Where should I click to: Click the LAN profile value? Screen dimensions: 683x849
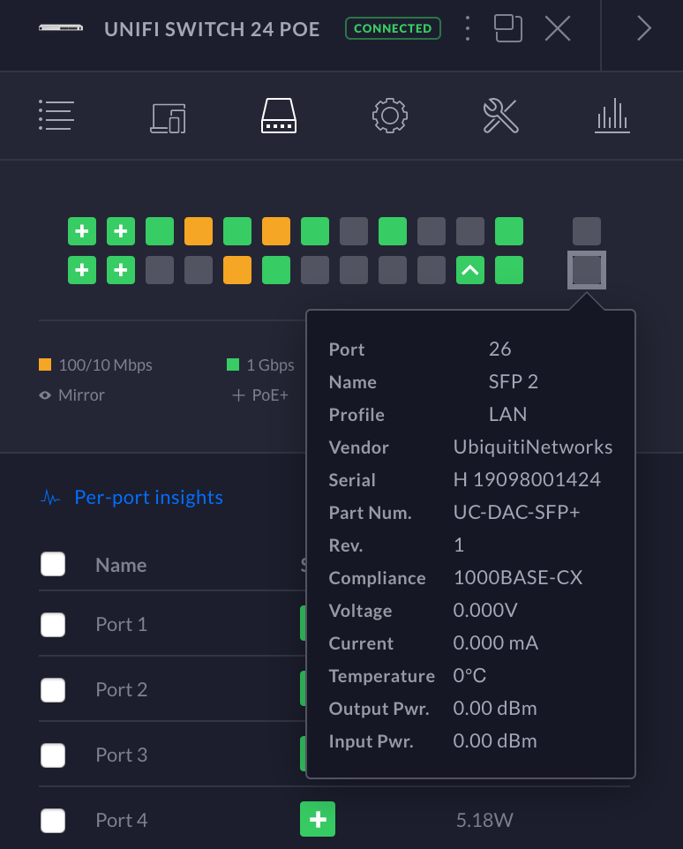507,414
